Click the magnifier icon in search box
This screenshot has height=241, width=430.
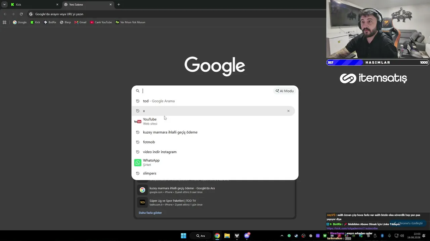point(138,91)
